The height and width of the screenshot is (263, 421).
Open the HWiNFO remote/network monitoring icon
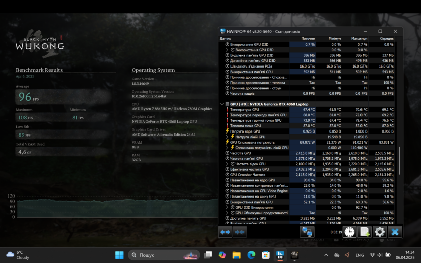click(307, 232)
